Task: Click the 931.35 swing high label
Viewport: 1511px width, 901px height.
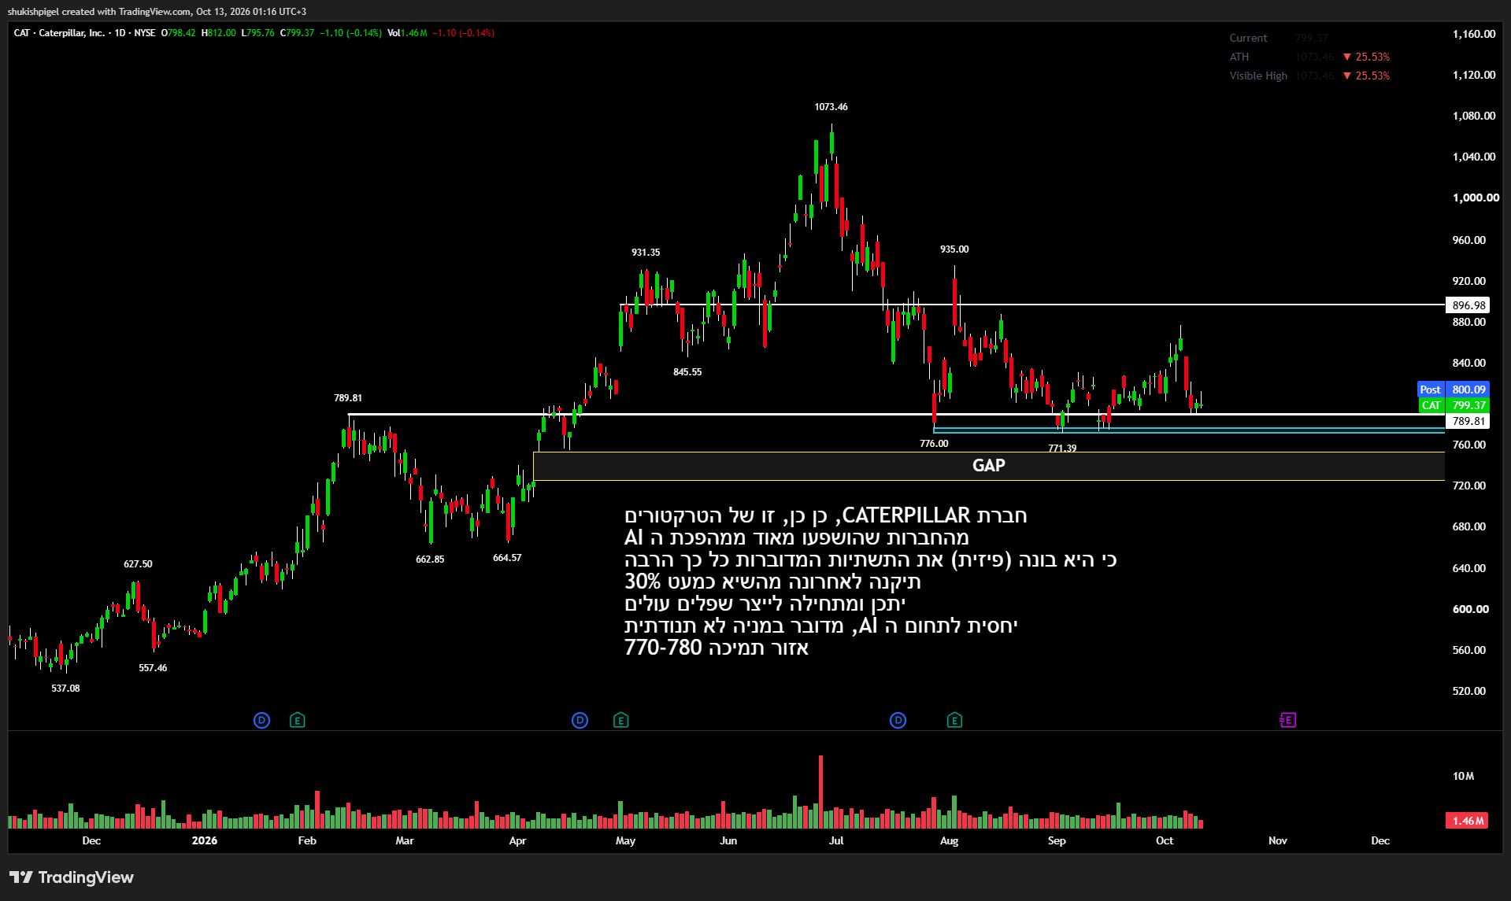Action: [646, 253]
